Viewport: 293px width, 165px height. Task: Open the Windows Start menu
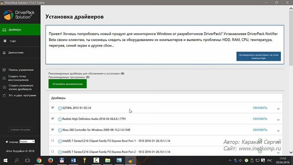pyautogui.click(x=5, y=161)
